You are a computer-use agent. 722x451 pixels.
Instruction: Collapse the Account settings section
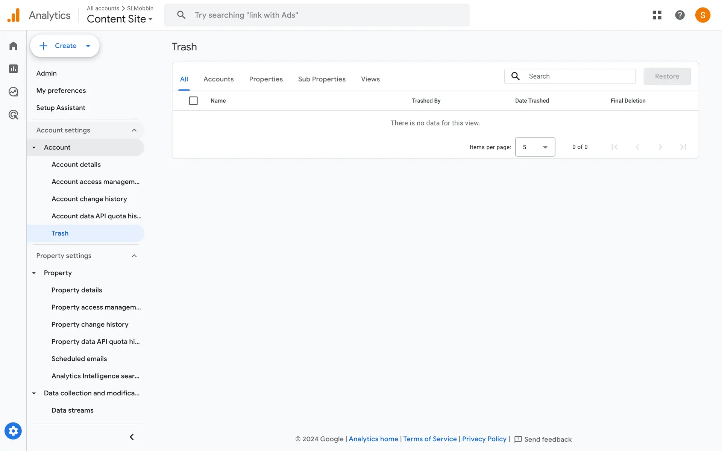tap(134, 130)
